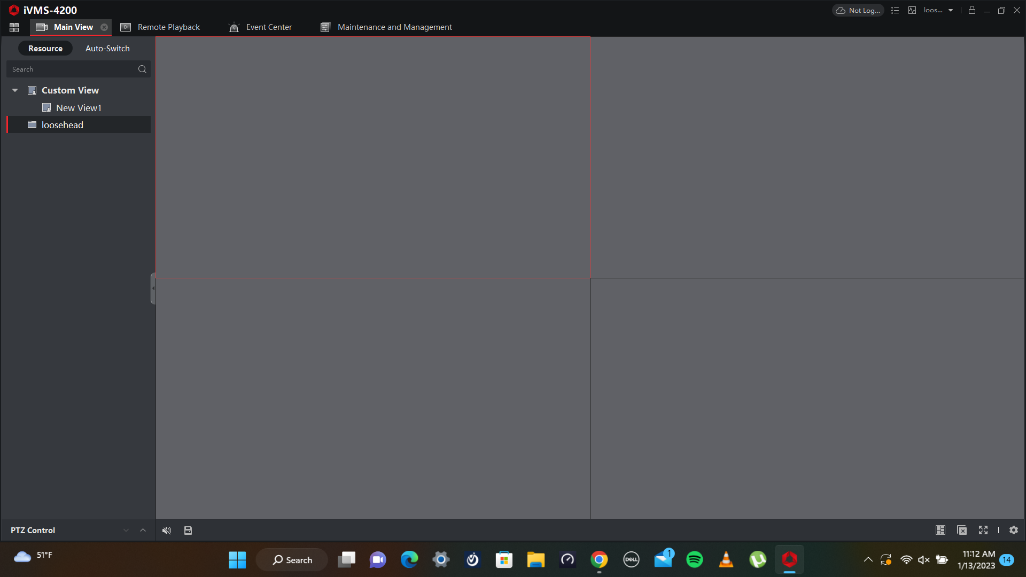The height and width of the screenshot is (577, 1026).
Task: Select the Resource panel button
Action: (x=45, y=49)
